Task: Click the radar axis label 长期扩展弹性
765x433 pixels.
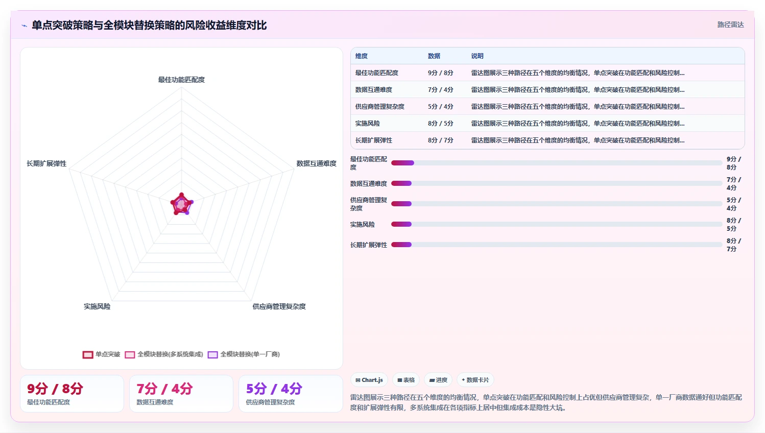Action: (x=46, y=163)
